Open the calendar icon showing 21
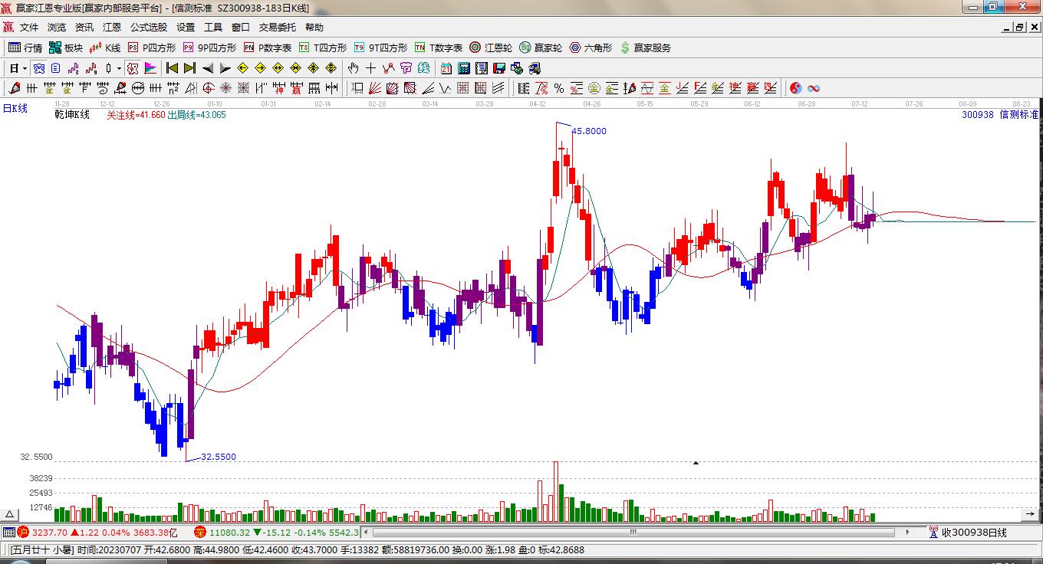This screenshot has width=1043, height=564. pos(446,68)
